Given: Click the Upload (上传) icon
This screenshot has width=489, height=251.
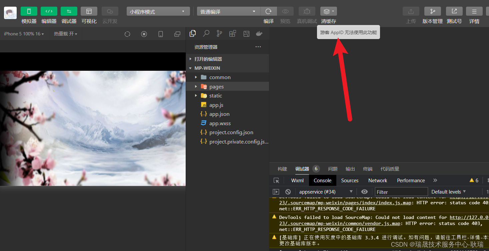Looking at the screenshot, I should (411, 11).
